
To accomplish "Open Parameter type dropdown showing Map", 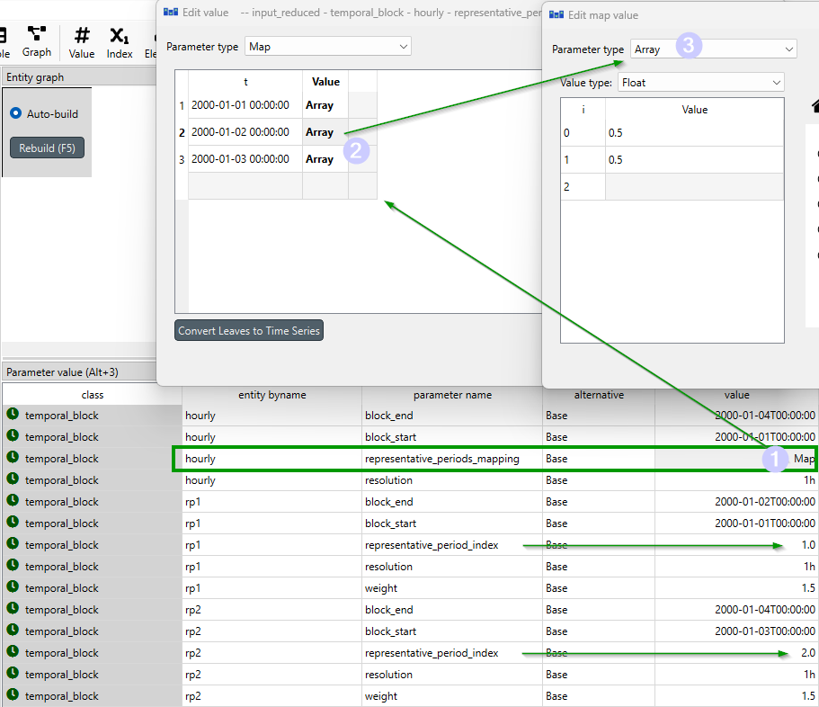I will point(327,46).
